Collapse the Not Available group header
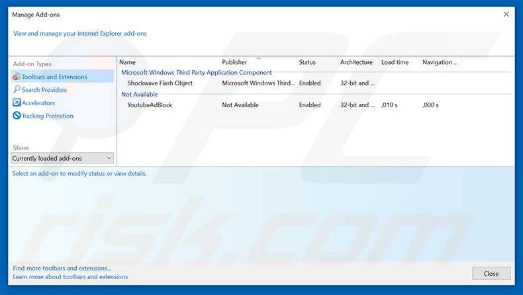The image size is (523, 295). (140, 95)
